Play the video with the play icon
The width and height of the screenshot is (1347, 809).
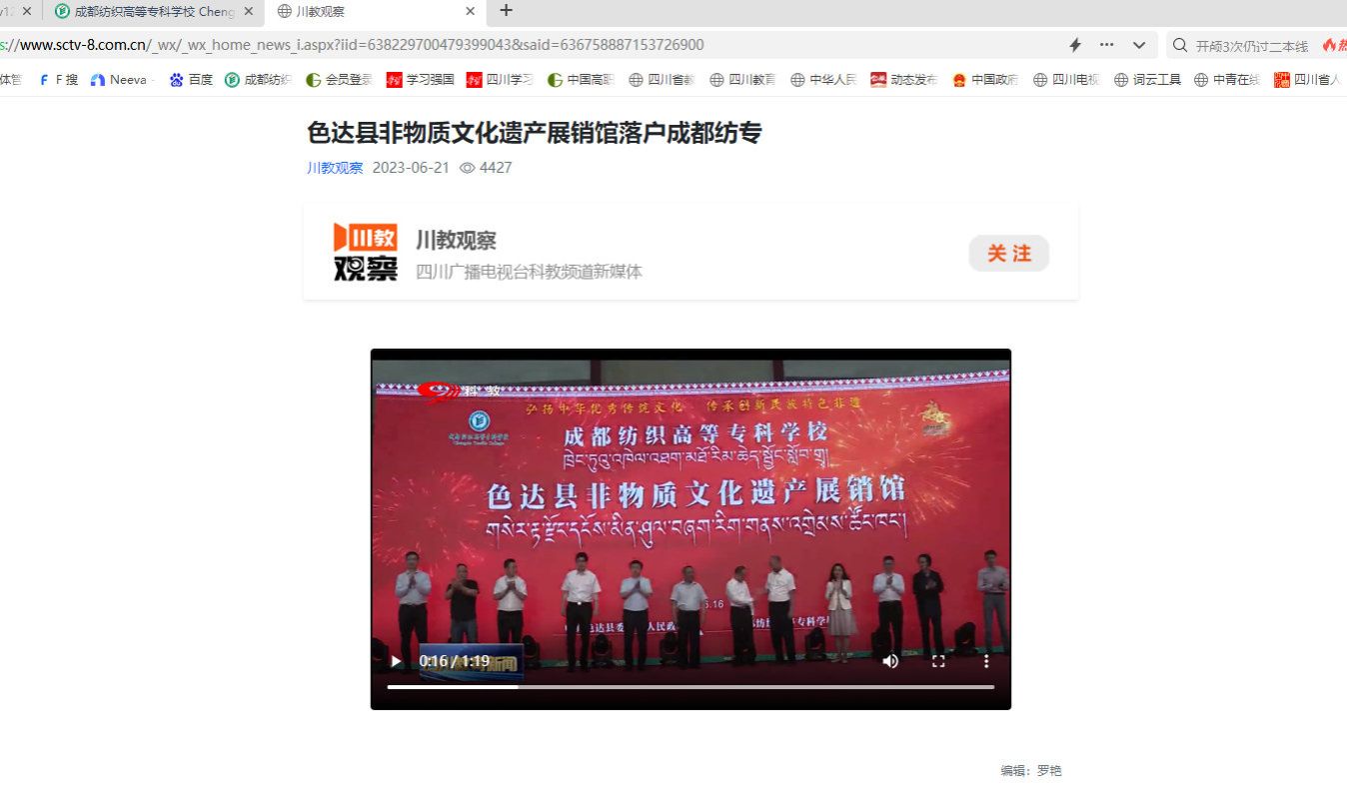pyautogui.click(x=396, y=661)
